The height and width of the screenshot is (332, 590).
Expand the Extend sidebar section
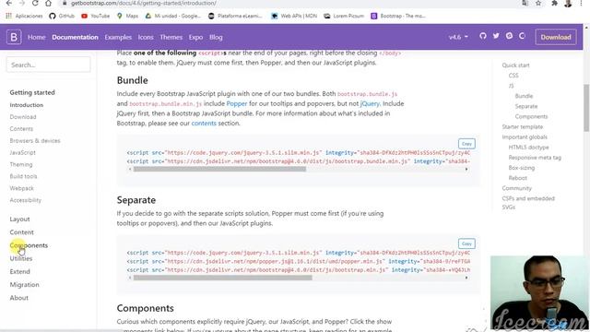(x=20, y=271)
